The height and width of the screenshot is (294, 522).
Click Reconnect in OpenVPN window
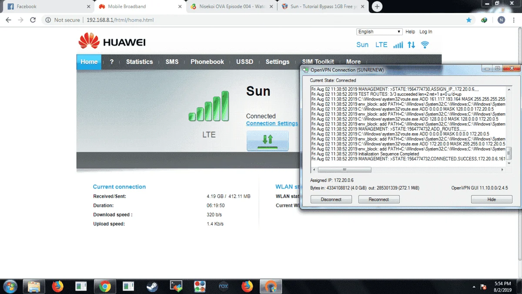point(378,199)
